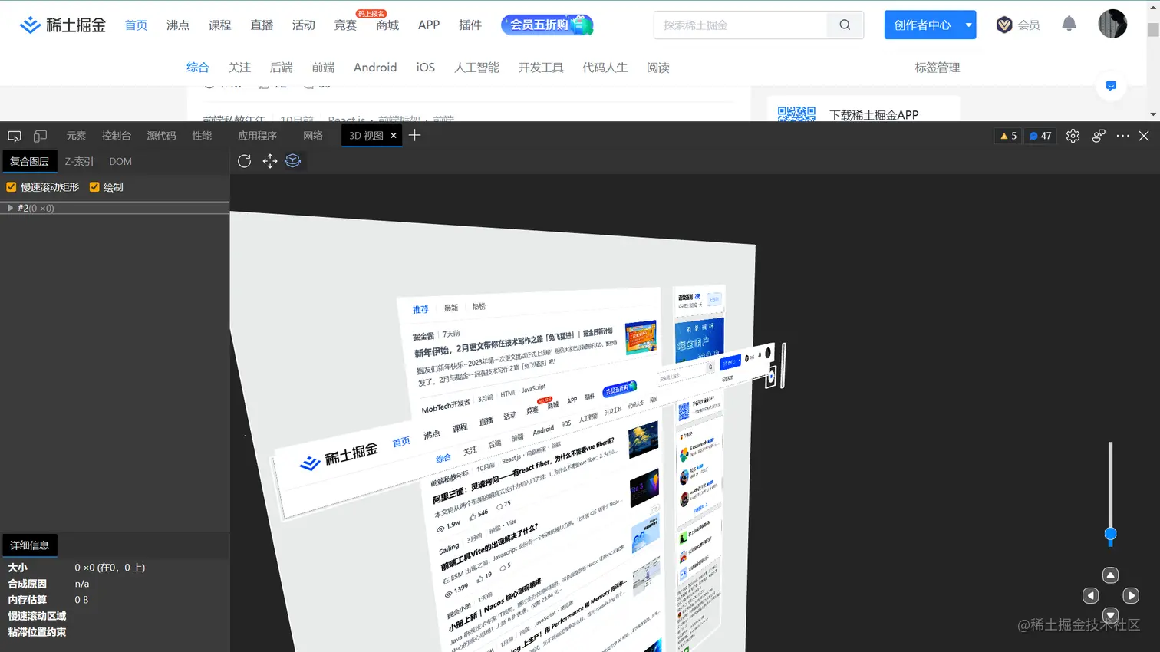Adjust the vertical zoom slider handle
1160x652 pixels.
click(x=1110, y=536)
